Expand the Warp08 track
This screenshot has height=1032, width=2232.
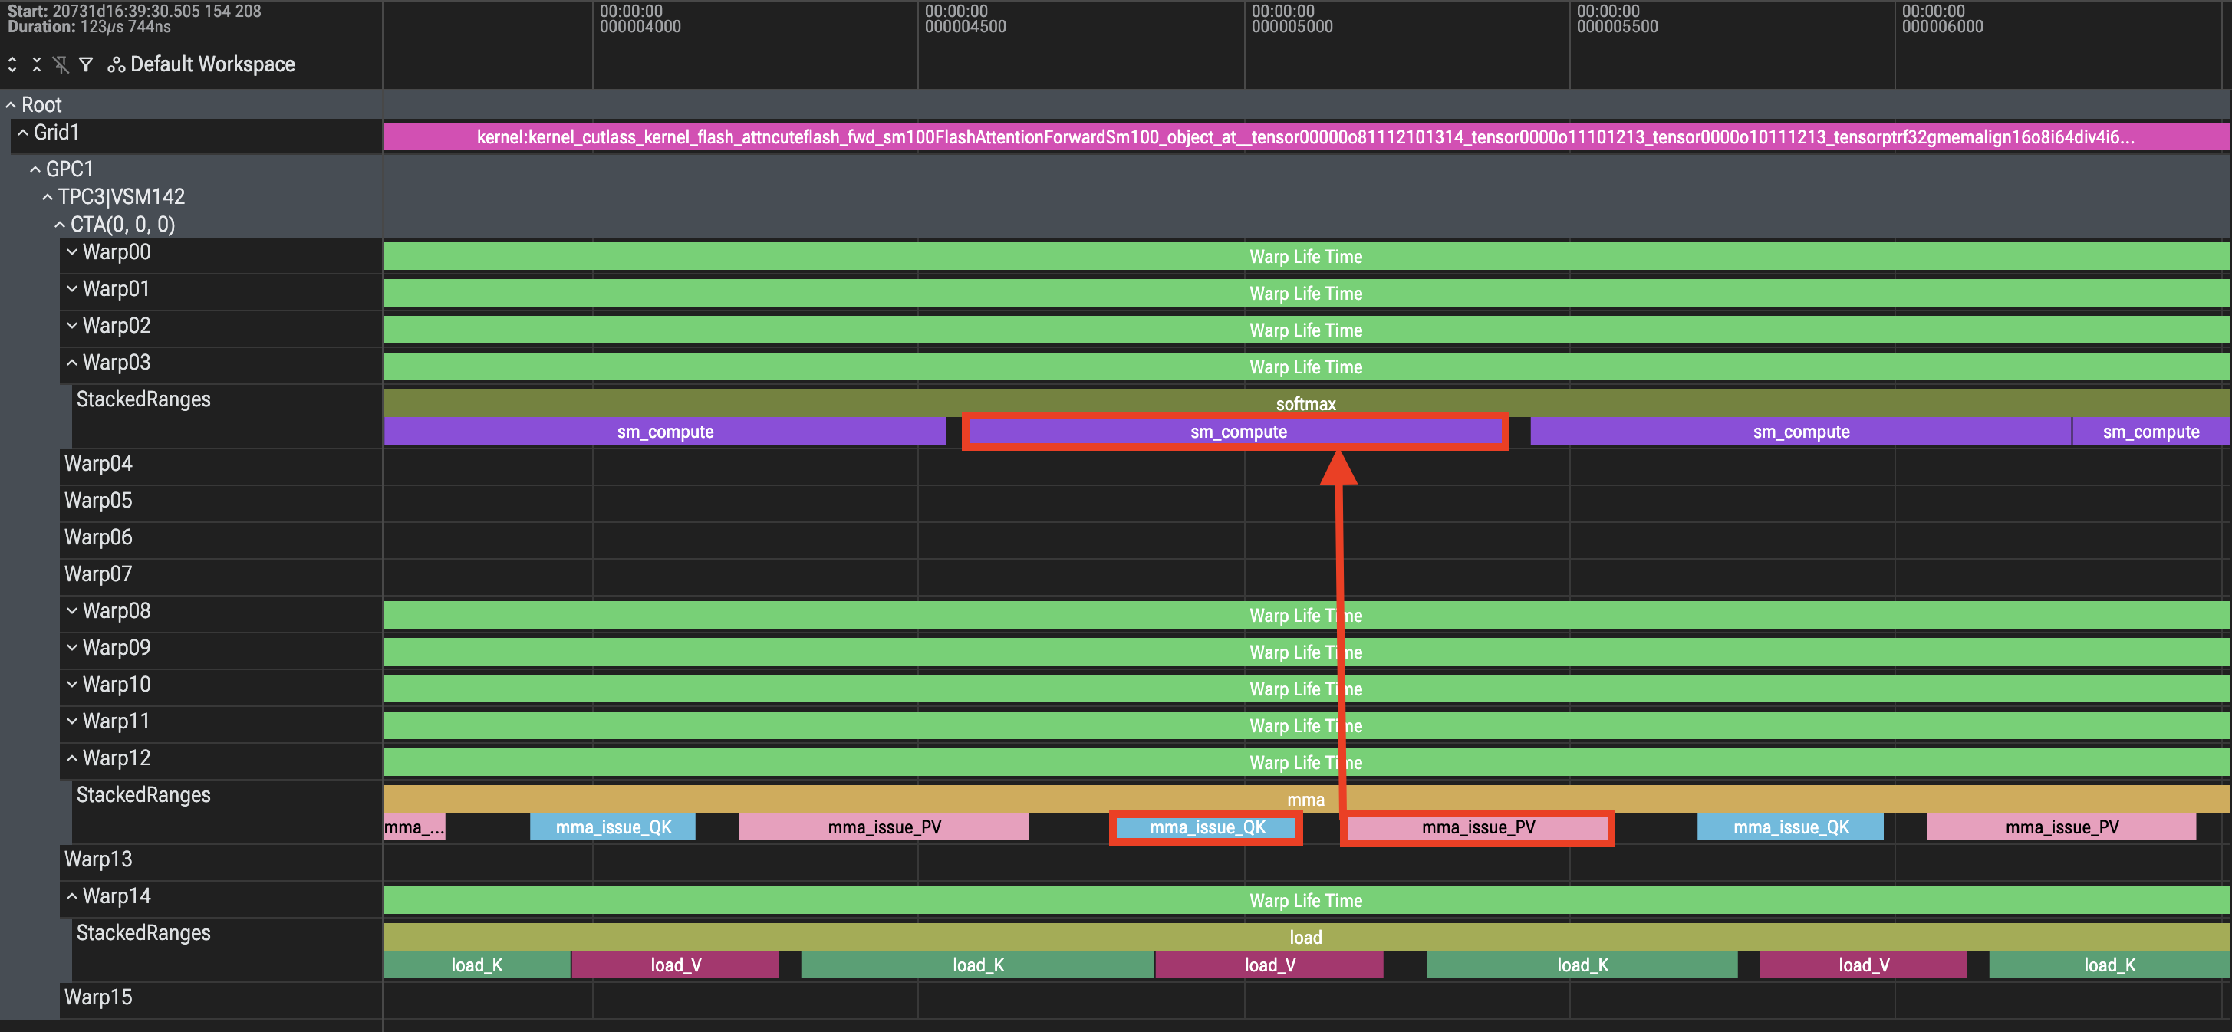click(x=72, y=610)
